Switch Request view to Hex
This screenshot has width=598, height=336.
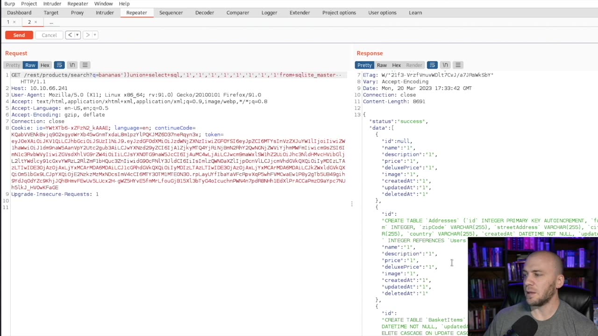click(x=45, y=65)
